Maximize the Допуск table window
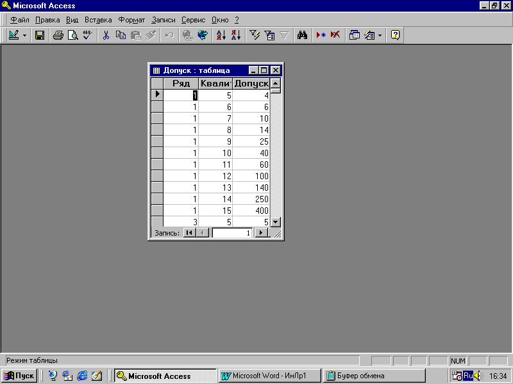 [x=264, y=70]
